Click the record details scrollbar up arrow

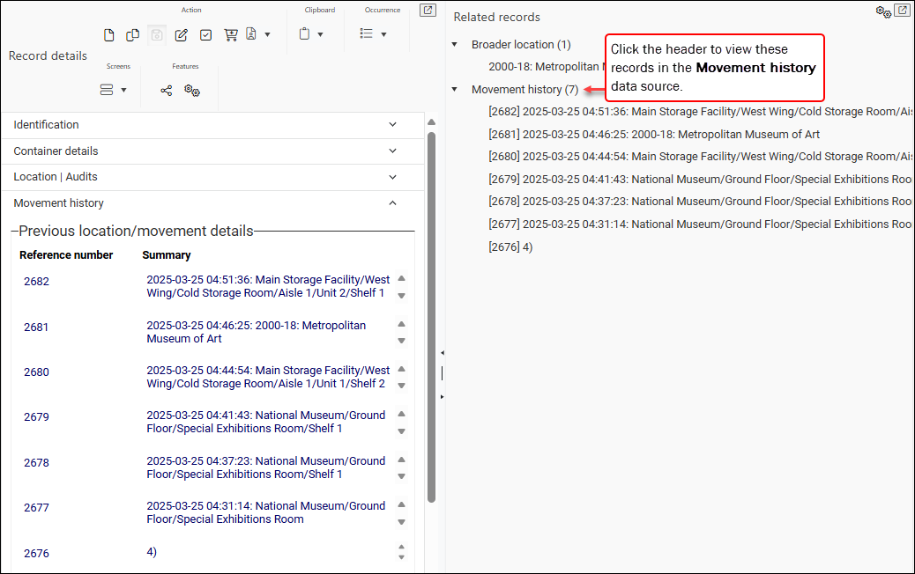432,122
